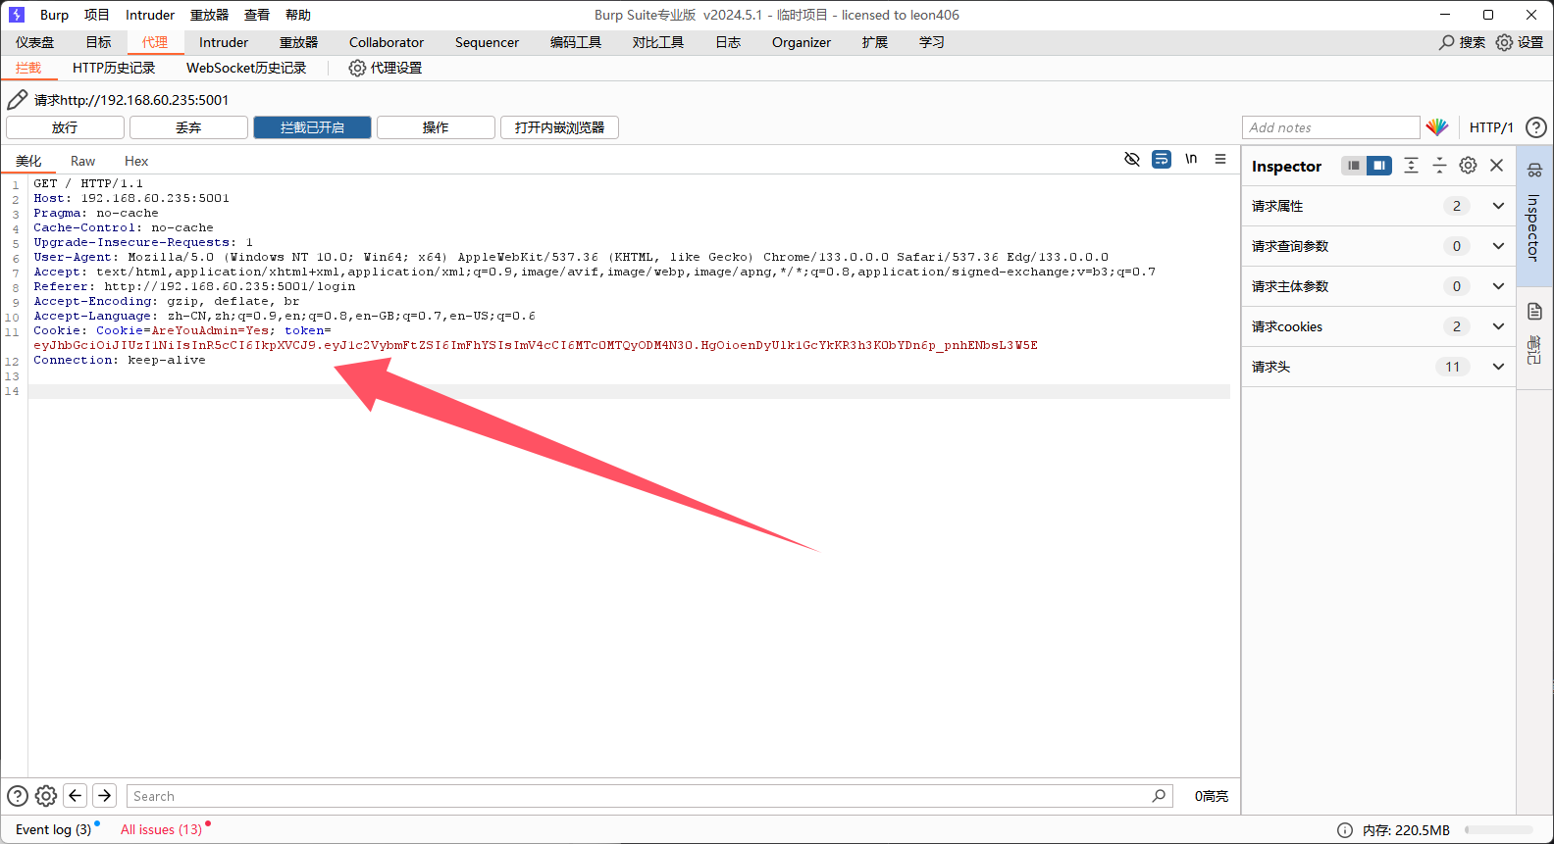Click the 放行 forward button
Image resolution: width=1554 pixels, height=844 pixels.
pos(65,127)
